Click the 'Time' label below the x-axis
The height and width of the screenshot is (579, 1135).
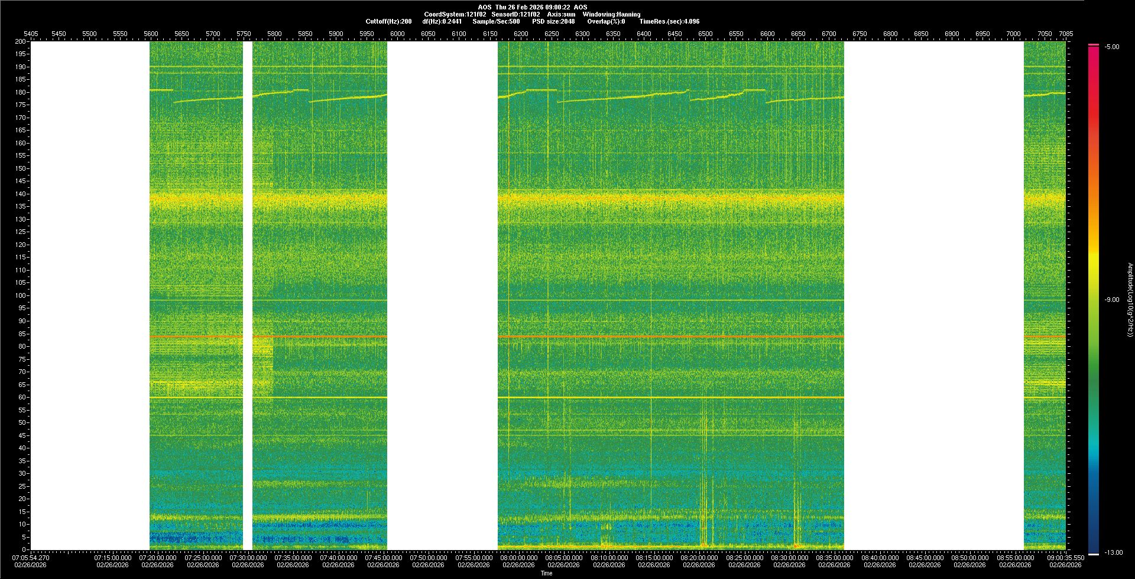[x=546, y=573]
